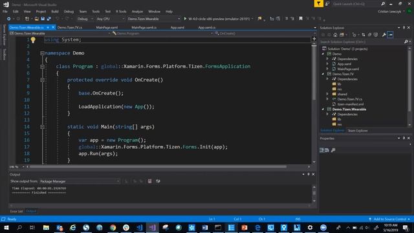Click the editor vertical scrollbar thumb
This screenshot has width=414, height=233.
coord(314,73)
